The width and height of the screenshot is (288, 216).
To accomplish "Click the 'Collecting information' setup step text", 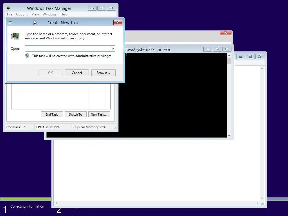I will point(27,206).
